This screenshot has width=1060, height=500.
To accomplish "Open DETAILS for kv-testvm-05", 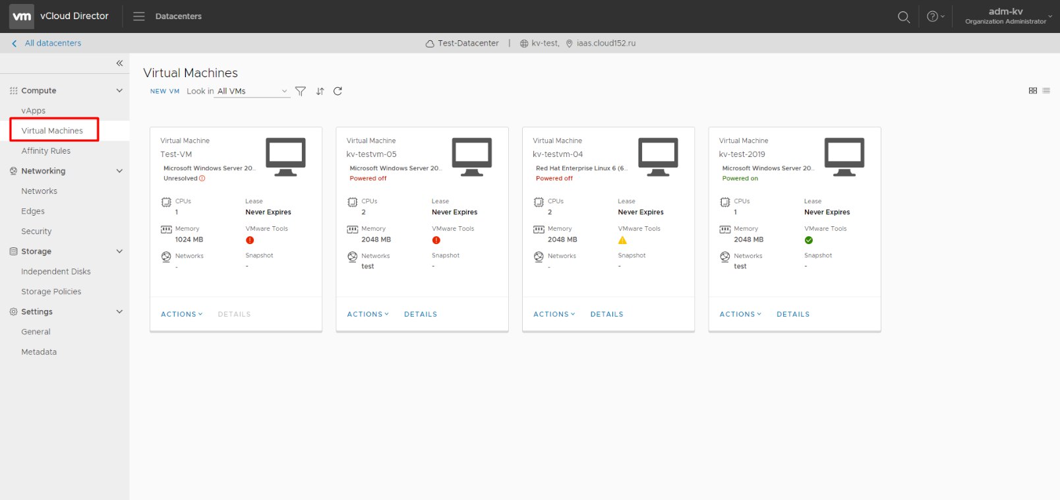I will point(421,315).
